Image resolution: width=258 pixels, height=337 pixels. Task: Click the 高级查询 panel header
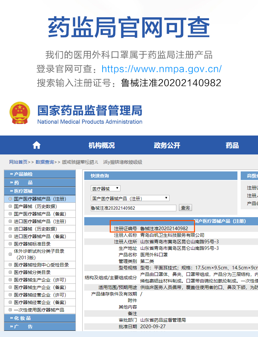click(250, 176)
